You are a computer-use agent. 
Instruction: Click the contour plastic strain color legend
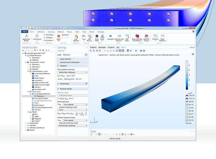187,109
